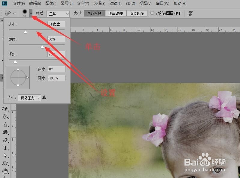Open the 编辑(E) menu
240x178 pixels.
pyautogui.click(x=35, y=3)
